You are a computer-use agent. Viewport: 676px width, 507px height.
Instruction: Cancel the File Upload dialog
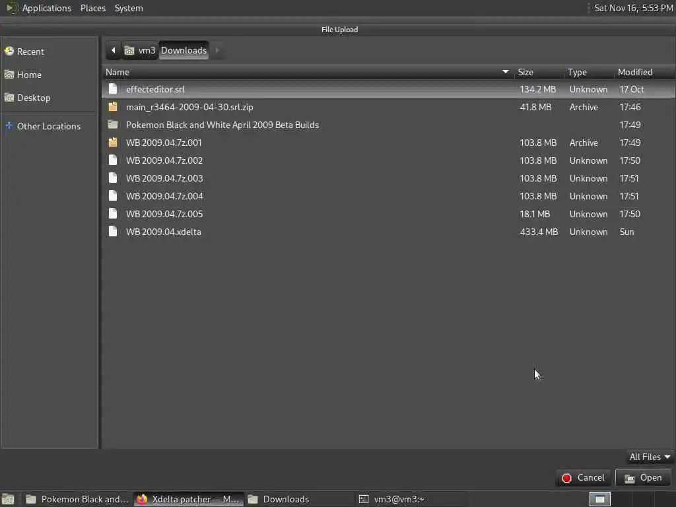(x=584, y=478)
